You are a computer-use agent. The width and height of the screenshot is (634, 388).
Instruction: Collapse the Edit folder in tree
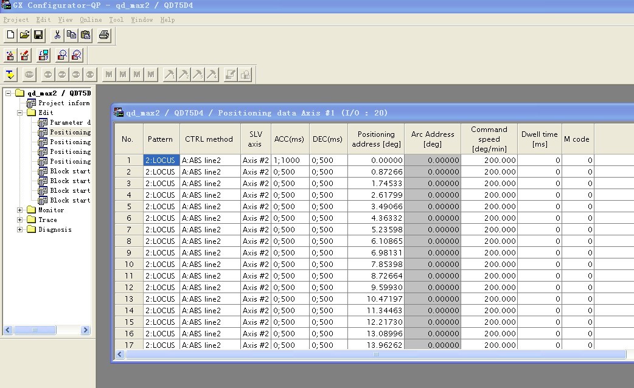[x=19, y=113]
